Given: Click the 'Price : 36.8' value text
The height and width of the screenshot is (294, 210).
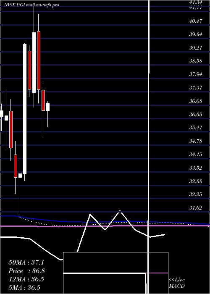Looking at the screenshot, I should pyautogui.click(x=27, y=271).
